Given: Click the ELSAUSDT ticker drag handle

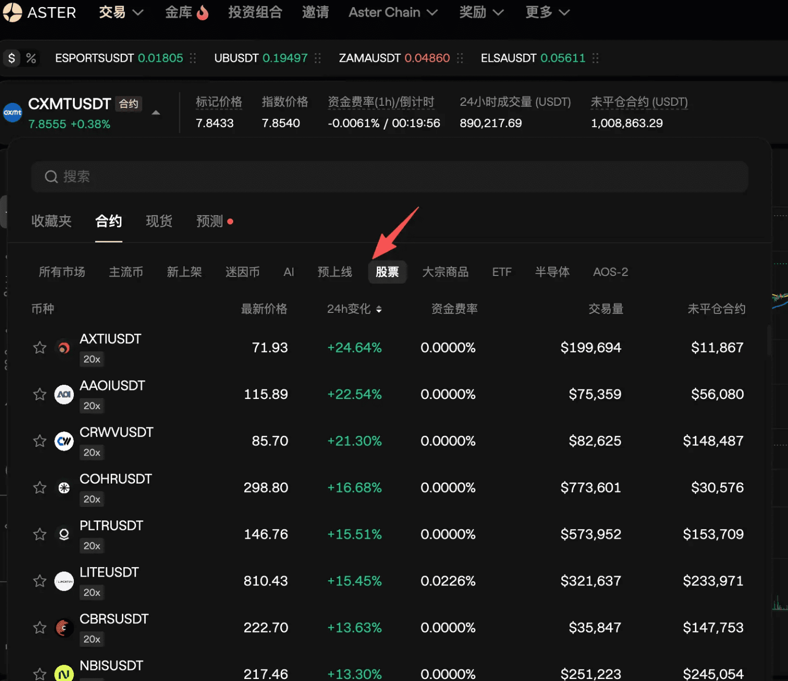Looking at the screenshot, I should (x=595, y=58).
